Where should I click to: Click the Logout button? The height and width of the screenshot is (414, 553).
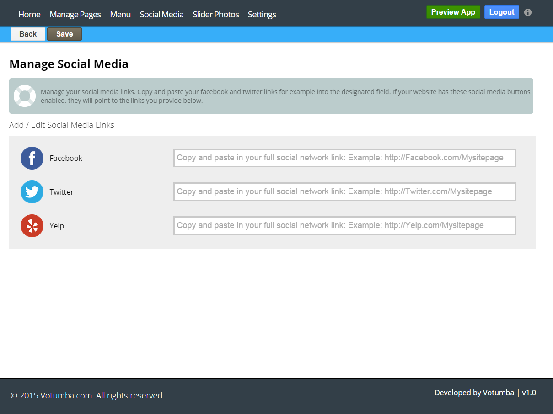(502, 12)
